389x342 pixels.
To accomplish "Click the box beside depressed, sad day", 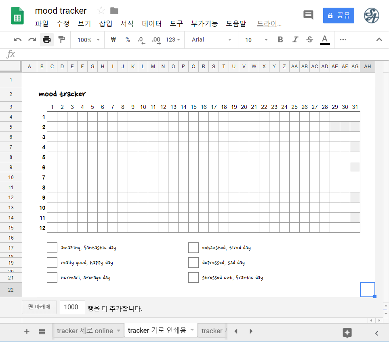I will [193, 263].
